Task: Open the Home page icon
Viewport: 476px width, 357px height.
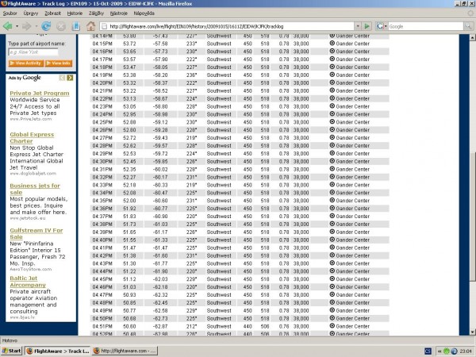Action: (90, 26)
